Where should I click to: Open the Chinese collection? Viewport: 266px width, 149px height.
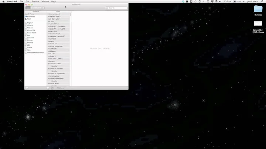(x=35, y=25)
